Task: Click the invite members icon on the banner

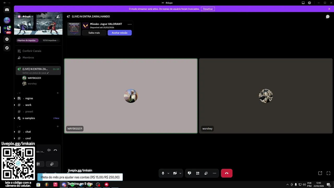Action: (58, 16)
